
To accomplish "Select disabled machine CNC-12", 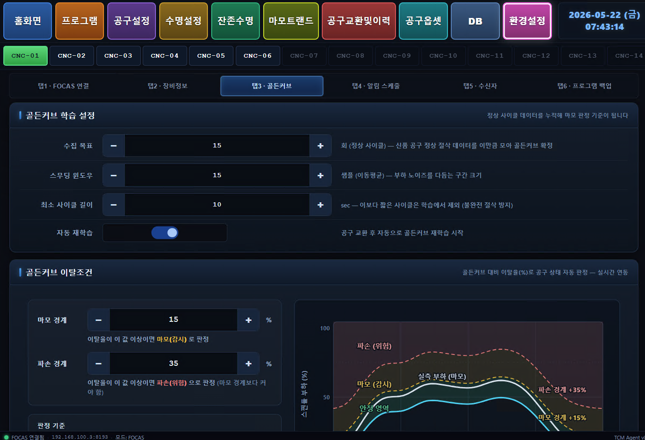I will 536,56.
